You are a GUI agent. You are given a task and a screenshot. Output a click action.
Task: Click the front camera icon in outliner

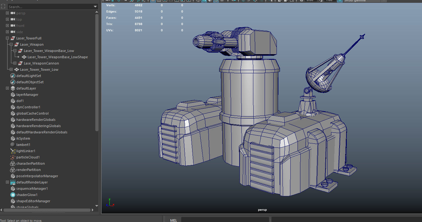[13, 26]
